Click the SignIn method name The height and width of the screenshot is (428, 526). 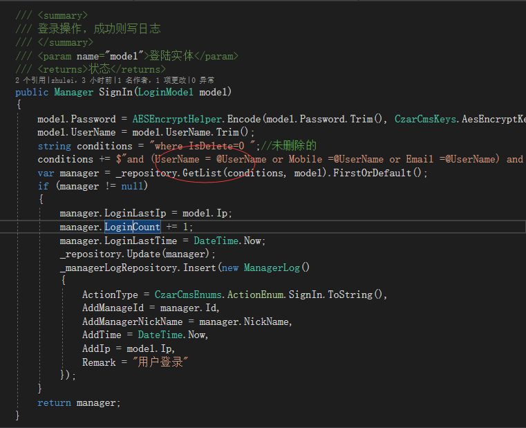coord(116,92)
